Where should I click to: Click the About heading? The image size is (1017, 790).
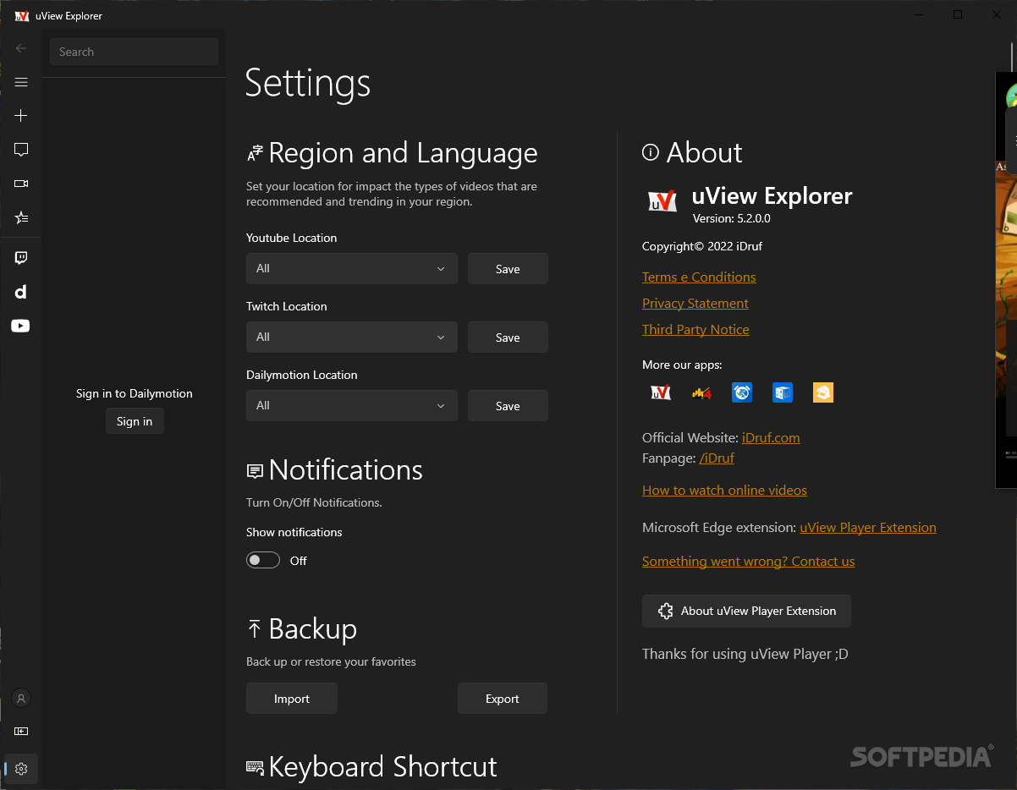coord(704,152)
